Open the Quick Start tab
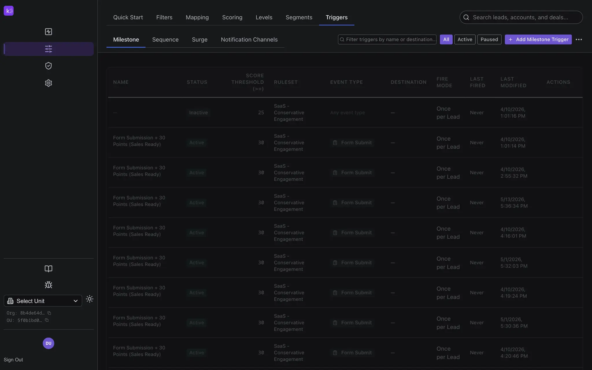 pyautogui.click(x=128, y=17)
